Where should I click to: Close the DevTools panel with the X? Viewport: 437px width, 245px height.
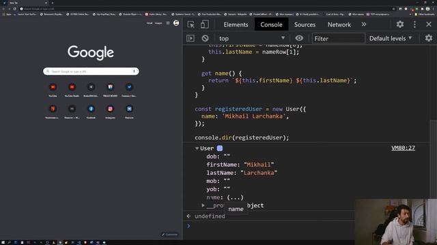[x=429, y=24]
